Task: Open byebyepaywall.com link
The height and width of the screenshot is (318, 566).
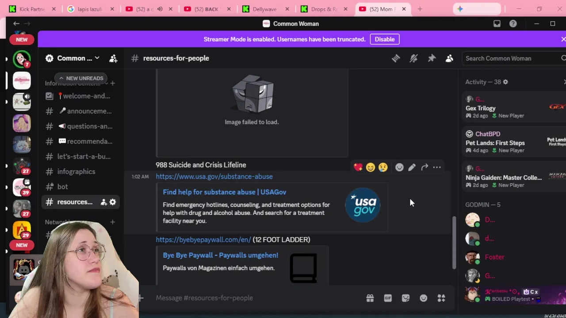Action: click(203, 240)
